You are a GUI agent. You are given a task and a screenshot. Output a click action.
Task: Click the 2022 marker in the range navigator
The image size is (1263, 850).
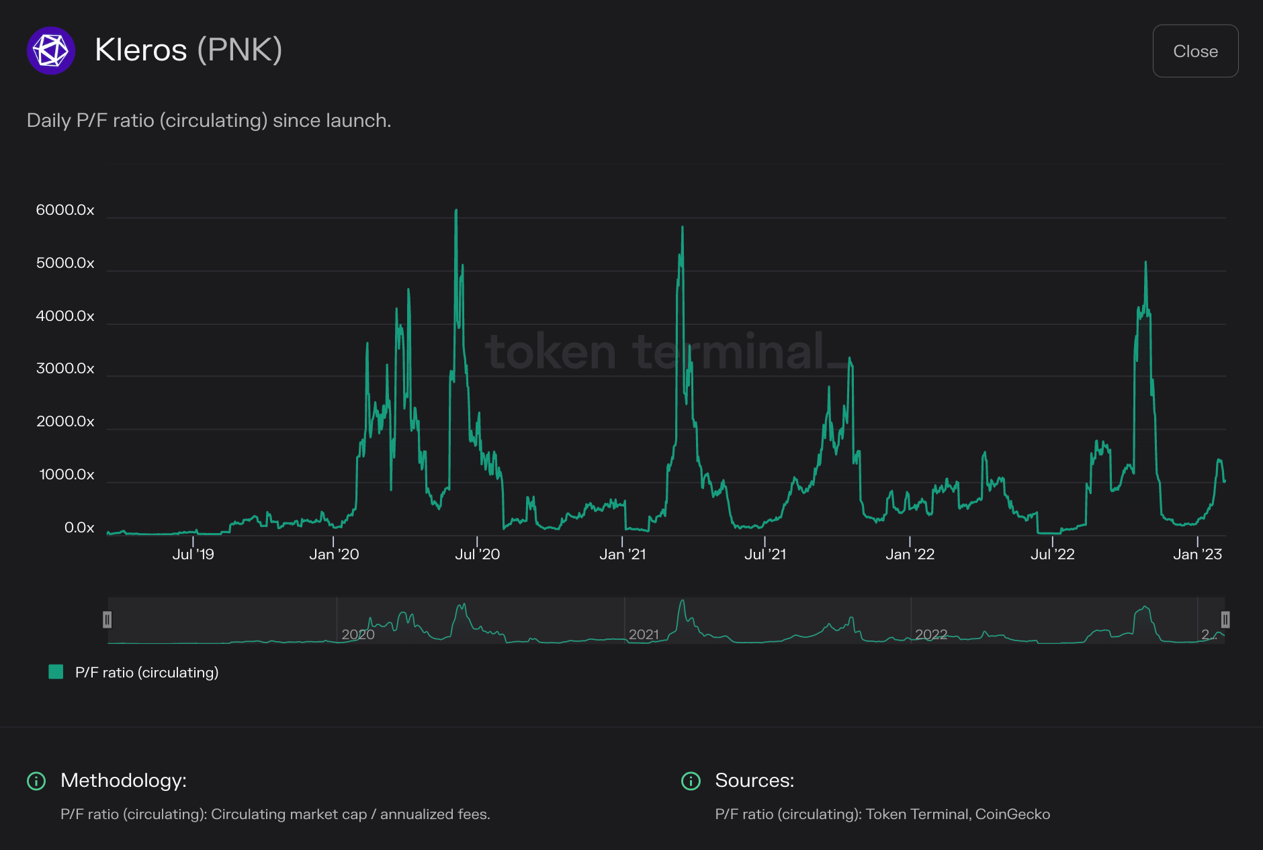(x=931, y=634)
